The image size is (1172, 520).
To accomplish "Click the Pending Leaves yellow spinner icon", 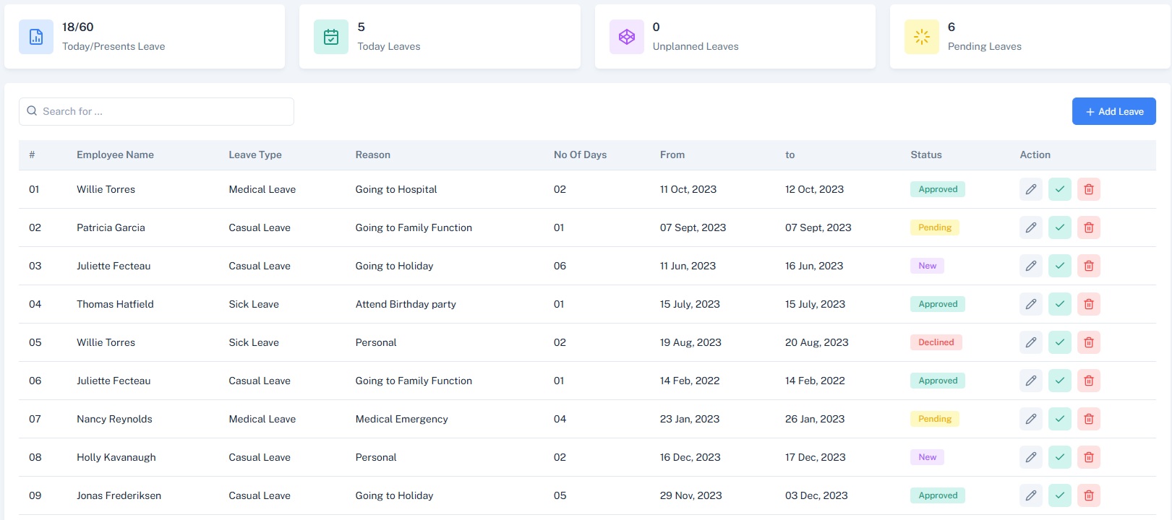I will pyautogui.click(x=921, y=37).
